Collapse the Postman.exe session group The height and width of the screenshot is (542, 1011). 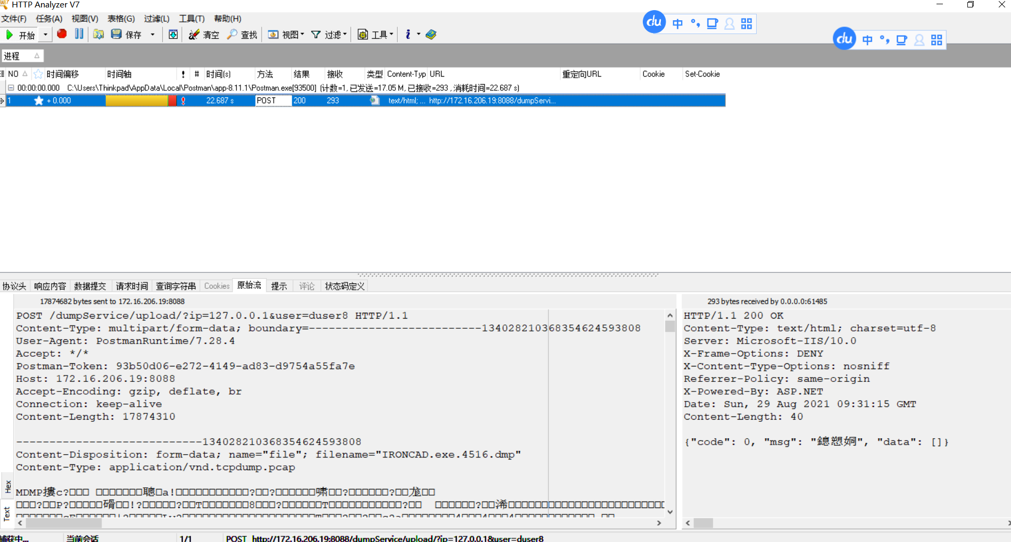tap(11, 88)
